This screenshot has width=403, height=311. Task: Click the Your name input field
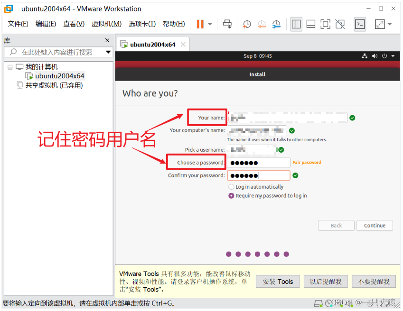pyautogui.click(x=287, y=118)
